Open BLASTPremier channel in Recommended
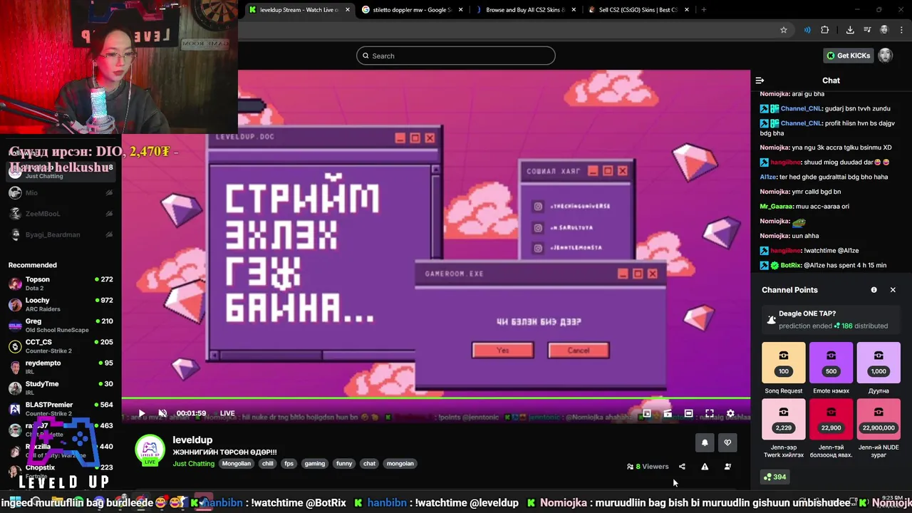This screenshot has height=513, width=912. coord(61,409)
